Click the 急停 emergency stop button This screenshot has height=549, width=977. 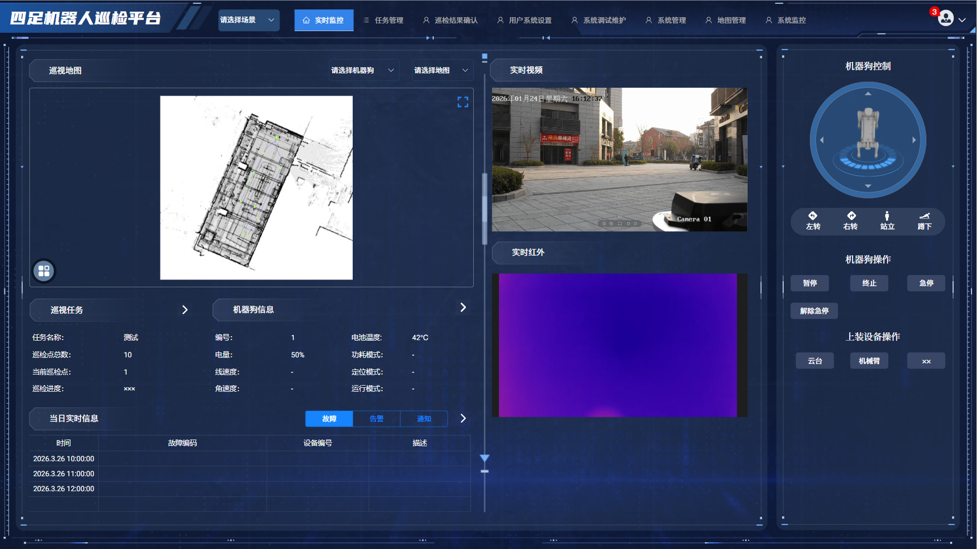coord(926,283)
